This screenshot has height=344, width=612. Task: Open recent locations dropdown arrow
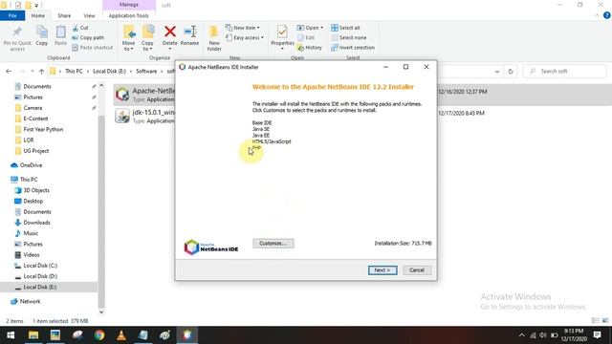pos(32,72)
